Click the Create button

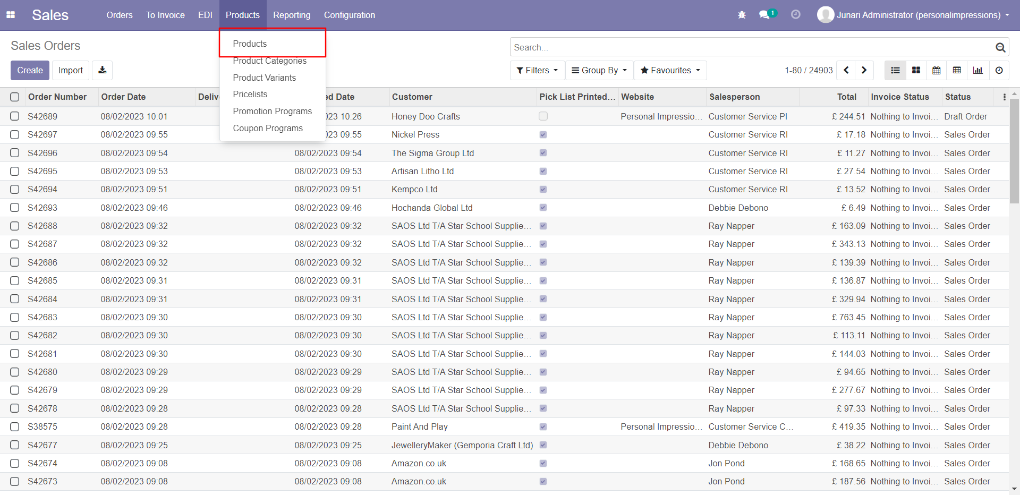[30, 70]
